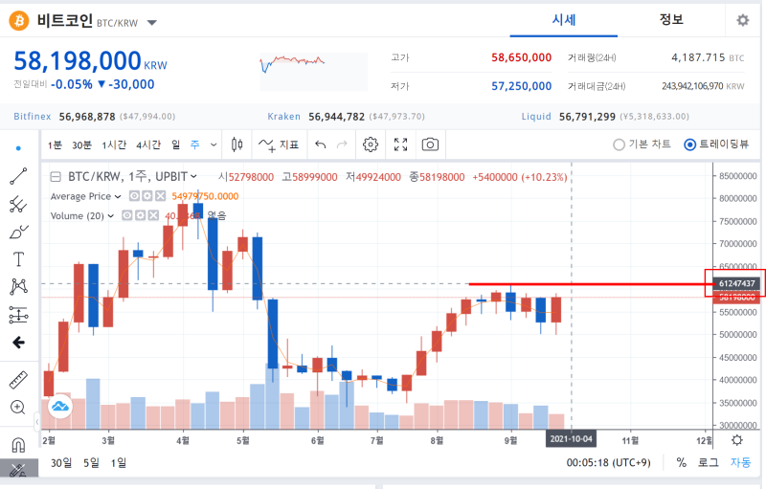The width and height of the screenshot is (766, 489).
Task: Click the 2021-10-04 date axis label
Action: (x=571, y=439)
